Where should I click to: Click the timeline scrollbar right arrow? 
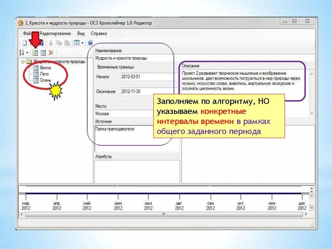click(306, 215)
